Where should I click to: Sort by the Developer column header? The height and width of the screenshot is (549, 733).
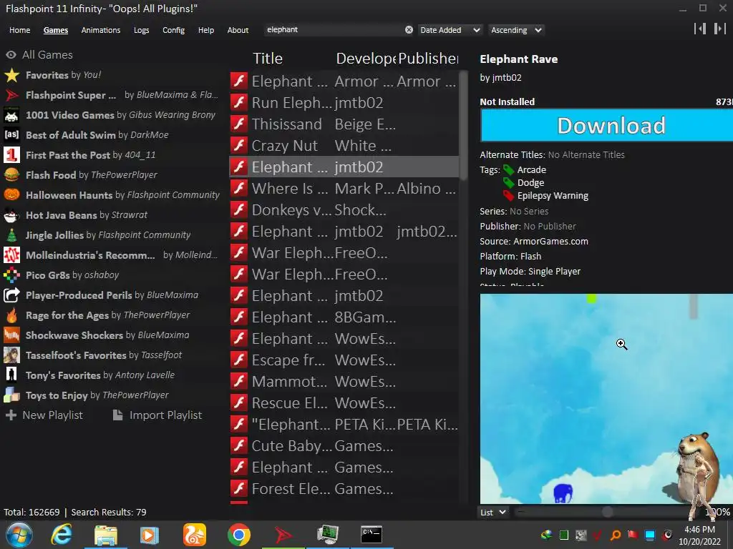click(366, 59)
